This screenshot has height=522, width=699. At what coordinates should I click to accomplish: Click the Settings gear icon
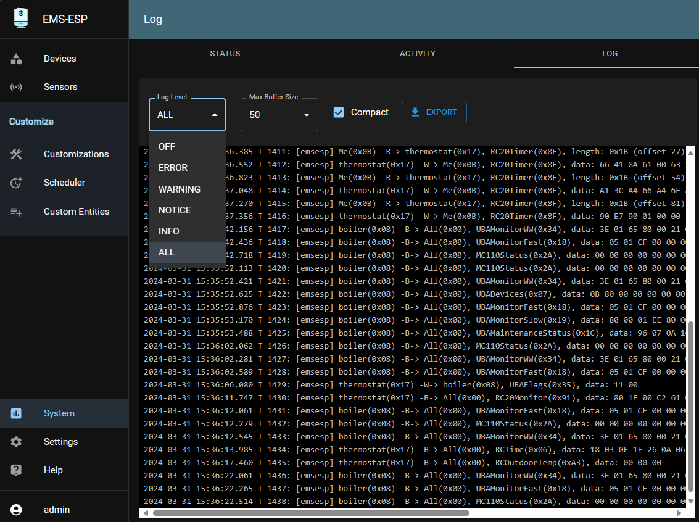(x=17, y=442)
